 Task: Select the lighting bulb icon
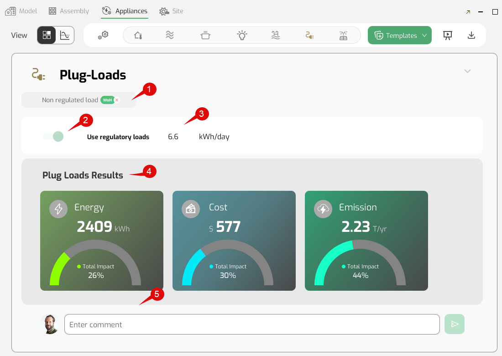point(242,35)
